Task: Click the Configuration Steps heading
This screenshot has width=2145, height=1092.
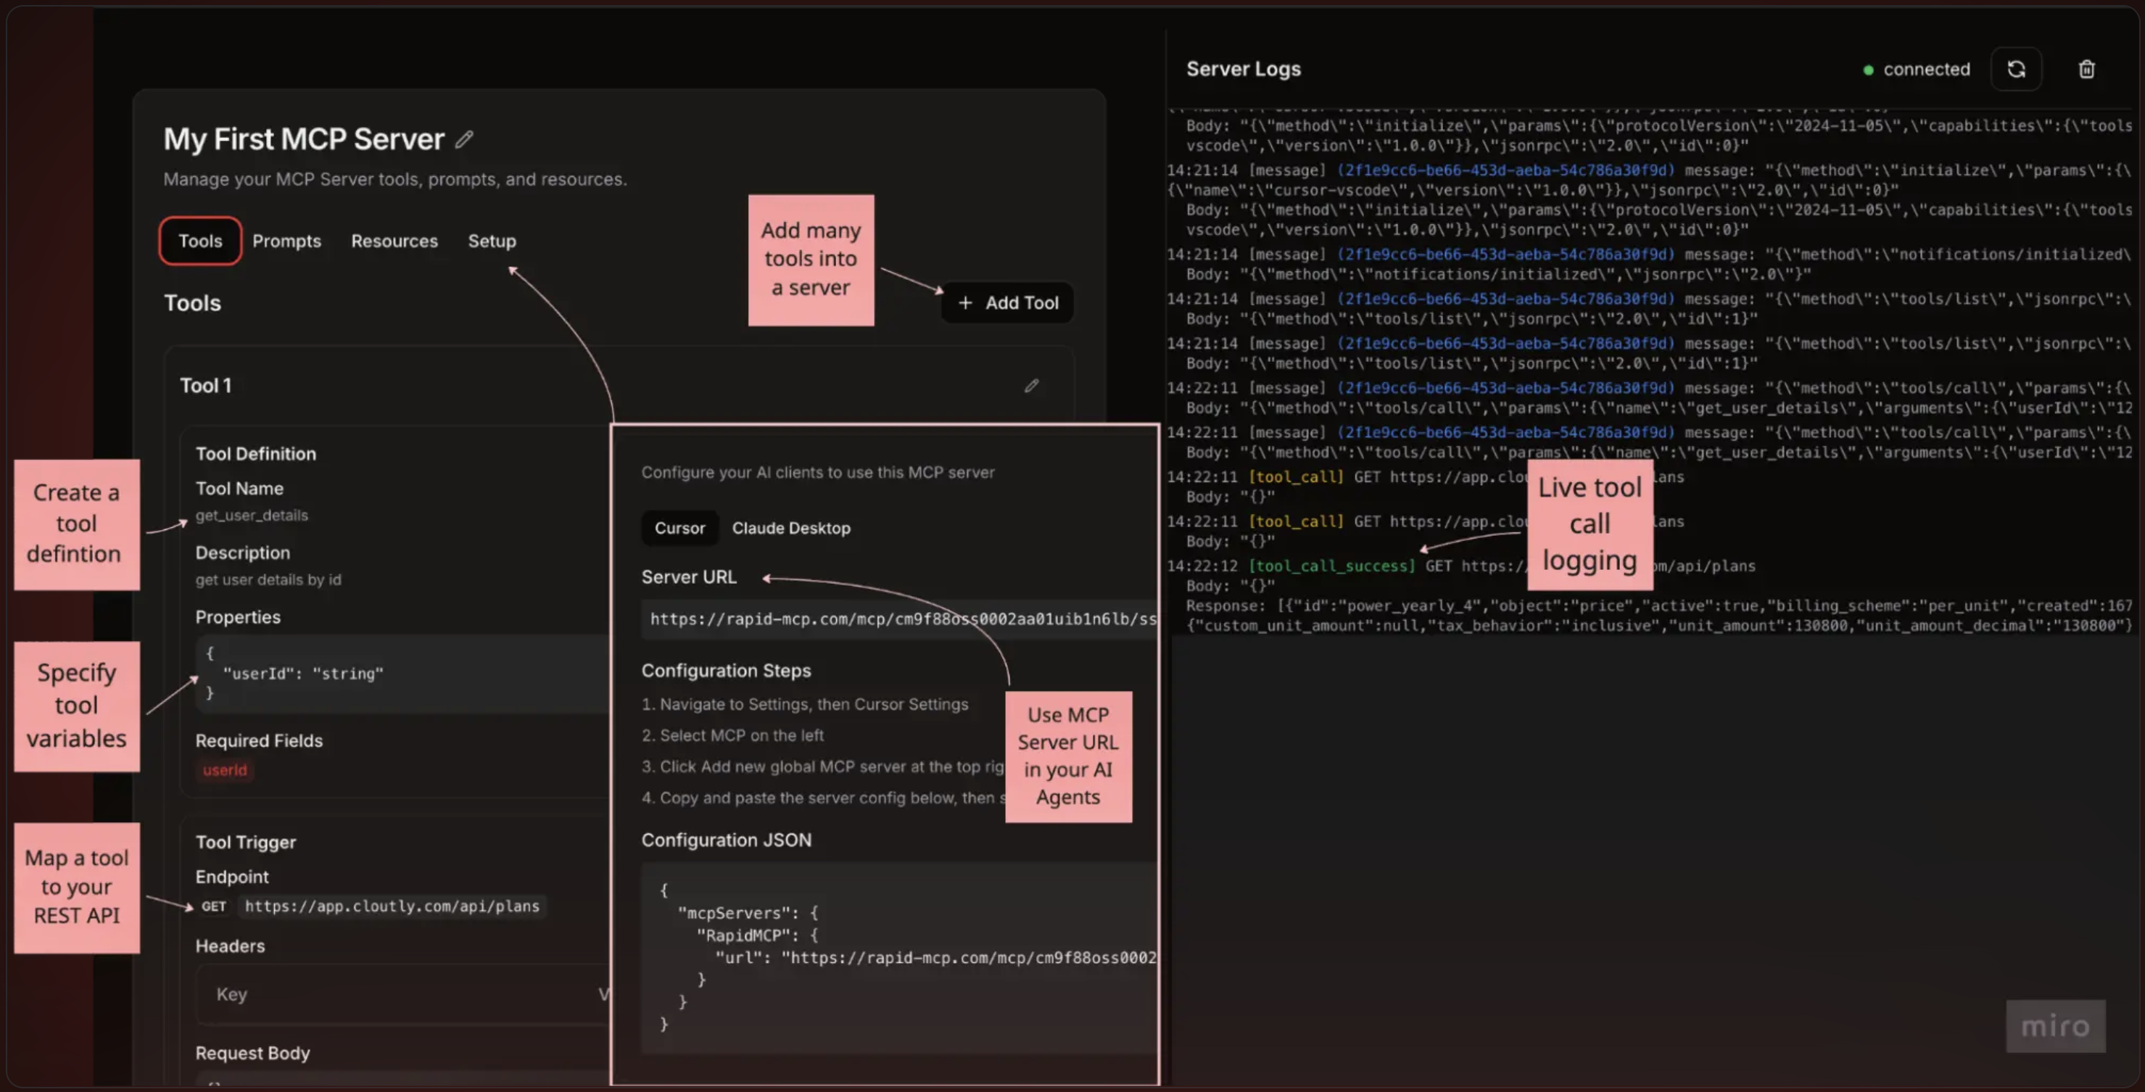Action: coord(726,671)
